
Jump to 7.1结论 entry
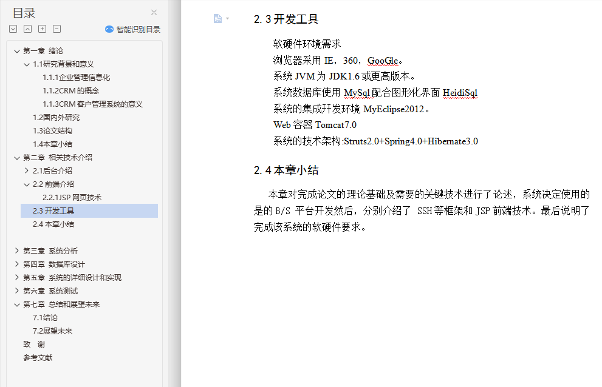coord(45,318)
